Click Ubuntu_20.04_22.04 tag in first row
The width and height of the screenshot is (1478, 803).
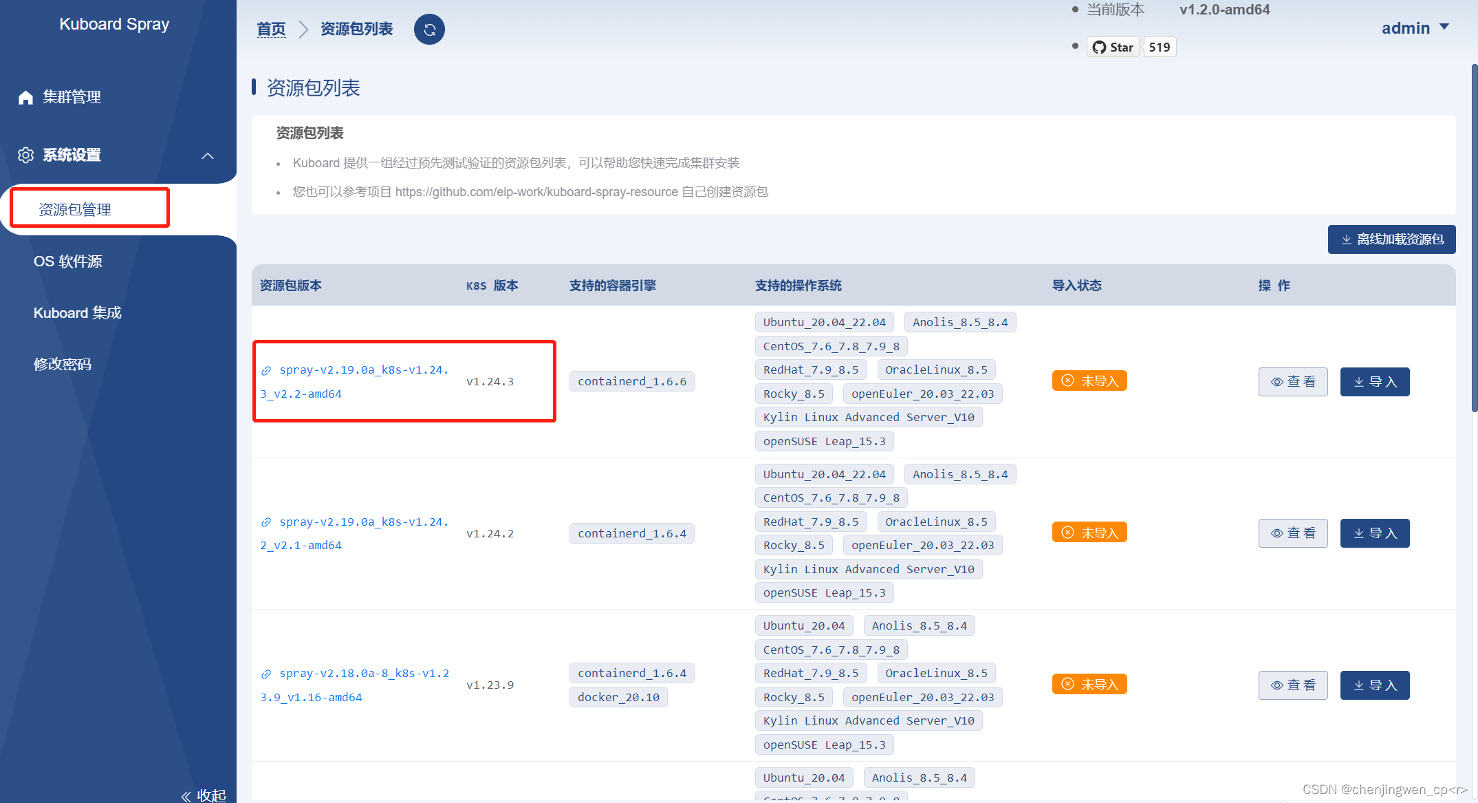824,322
